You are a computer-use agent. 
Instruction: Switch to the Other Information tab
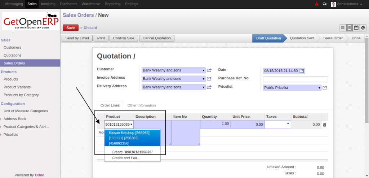(142, 105)
